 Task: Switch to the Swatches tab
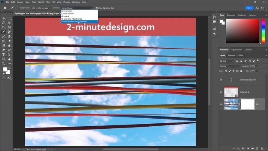[x=231, y=15]
